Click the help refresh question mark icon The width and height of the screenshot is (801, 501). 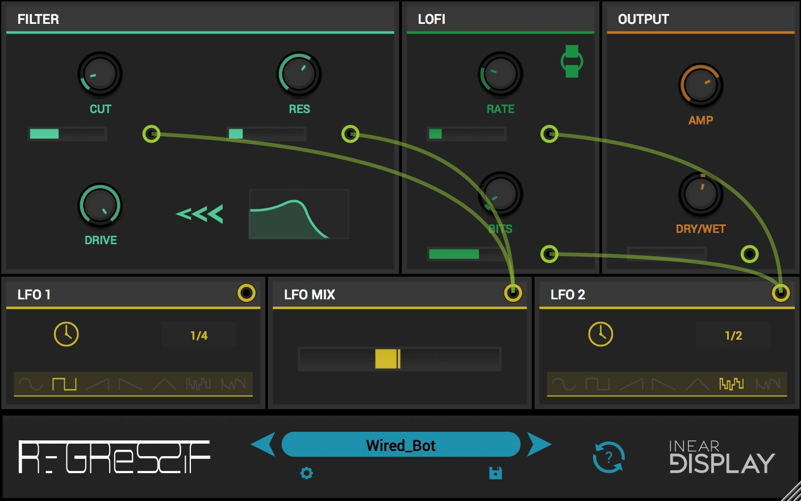tap(608, 457)
